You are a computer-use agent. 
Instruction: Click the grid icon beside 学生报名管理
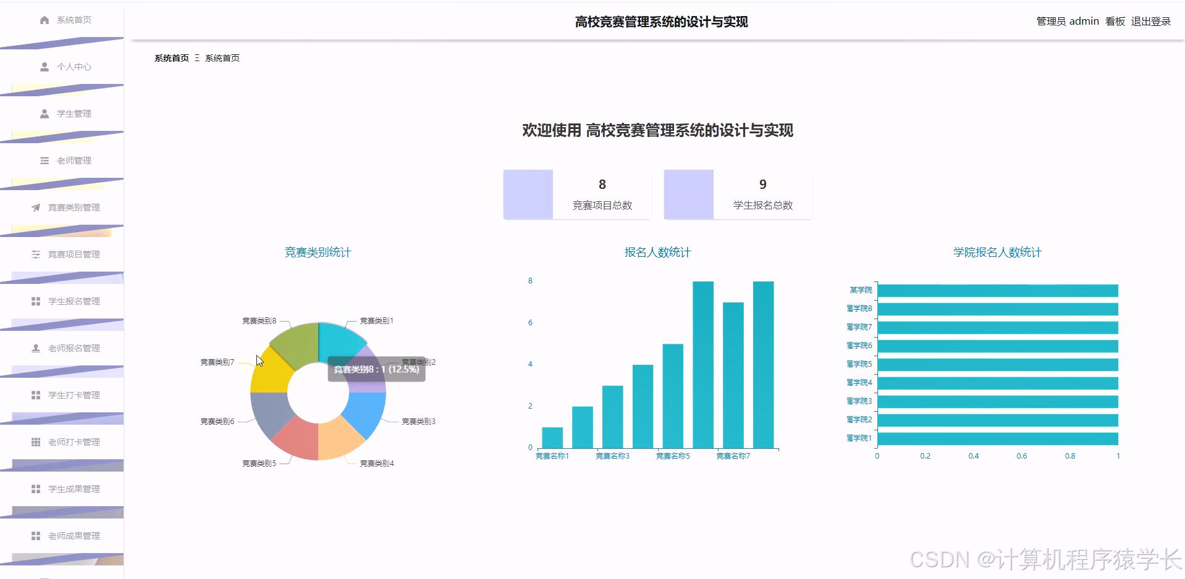[36, 301]
